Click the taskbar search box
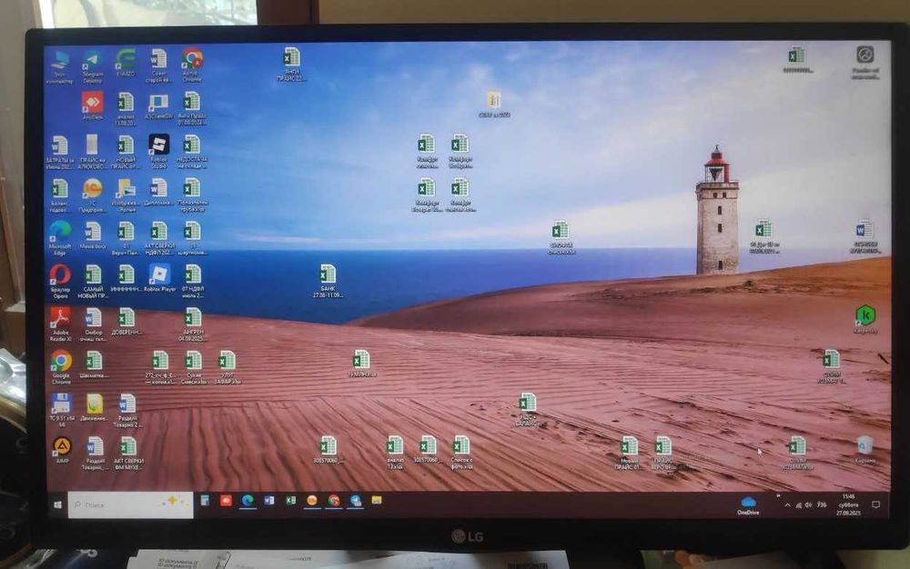The height and width of the screenshot is (569, 910). click(x=130, y=504)
